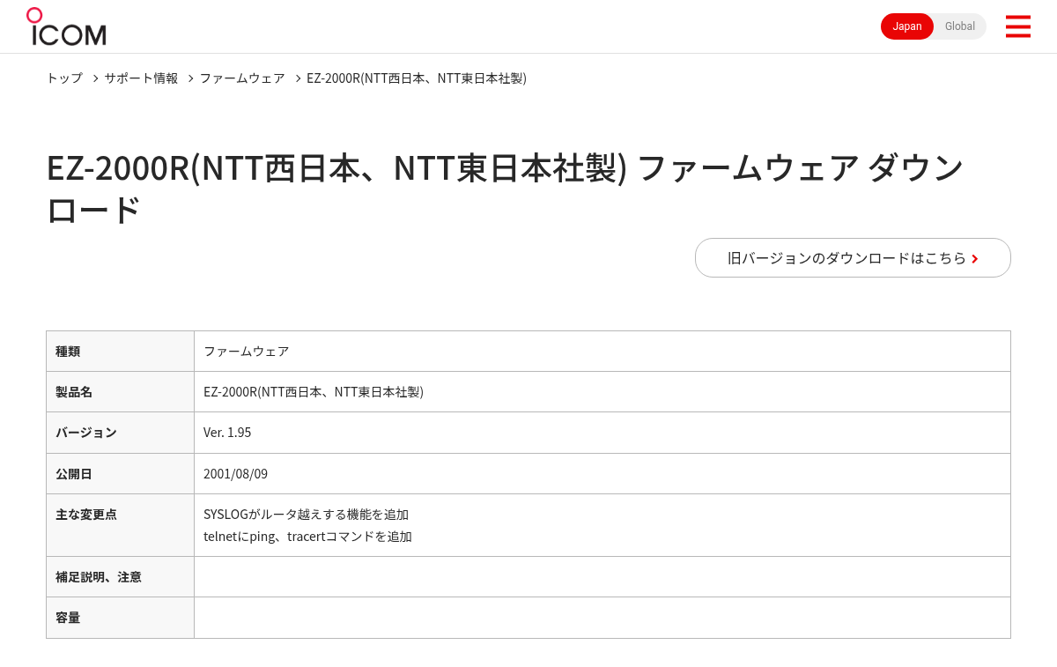The height and width of the screenshot is (667, 1057).
Task: Click the 容量 row header cell
Action: 120,618
